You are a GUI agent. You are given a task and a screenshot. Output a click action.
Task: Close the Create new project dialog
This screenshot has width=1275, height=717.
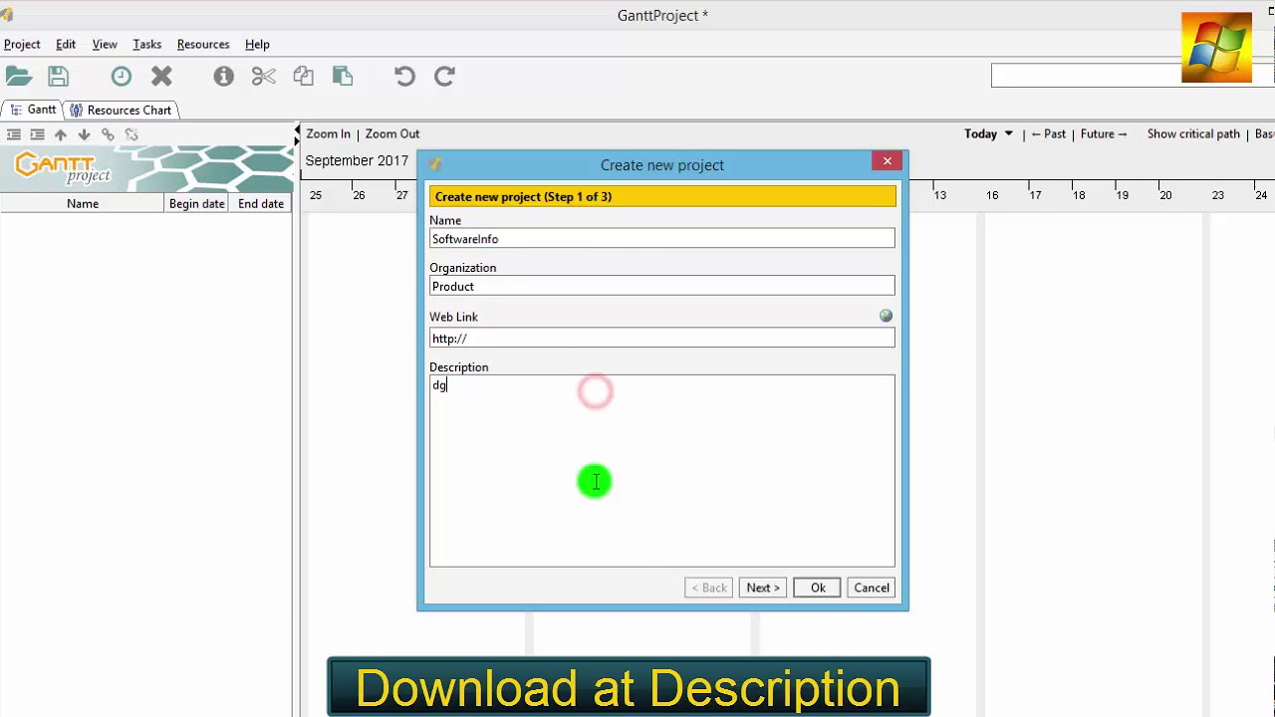[887, 161]
